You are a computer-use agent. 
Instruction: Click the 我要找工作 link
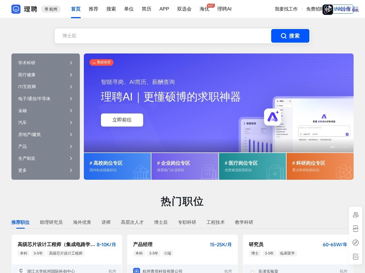[x=286, y=9]
